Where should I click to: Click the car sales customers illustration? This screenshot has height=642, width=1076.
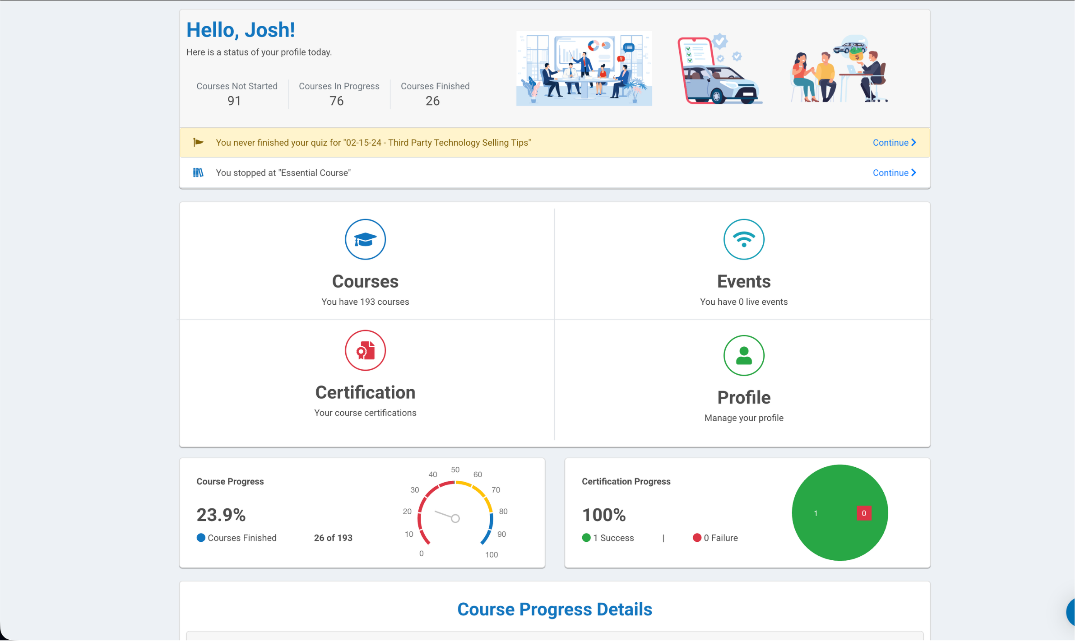point(840,69)
